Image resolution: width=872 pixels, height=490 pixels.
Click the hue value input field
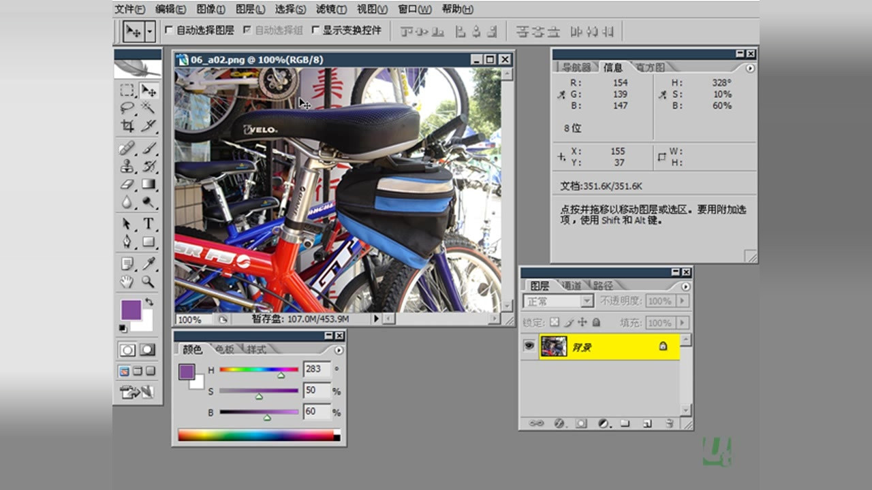click(x=317, y=370)
